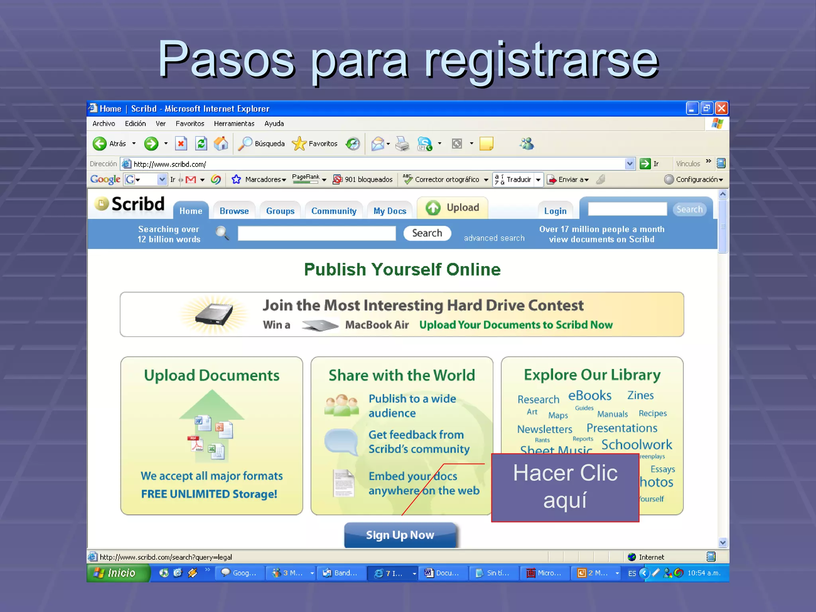The image size is (816, 612).
Task: Click the advanced search link
Action: pos(494,238)
